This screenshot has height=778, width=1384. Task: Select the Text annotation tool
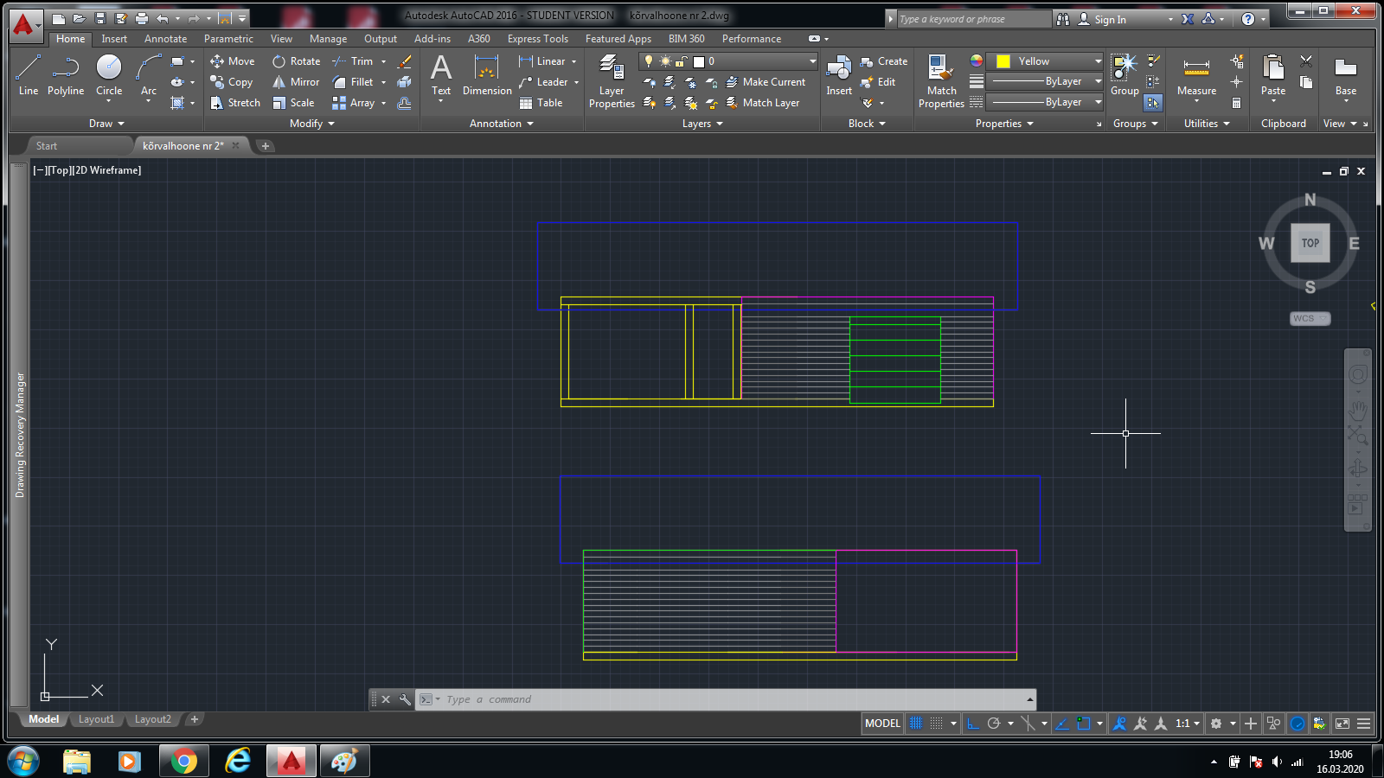click(441, 74)
